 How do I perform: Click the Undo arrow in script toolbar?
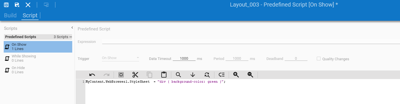point(92,75)
